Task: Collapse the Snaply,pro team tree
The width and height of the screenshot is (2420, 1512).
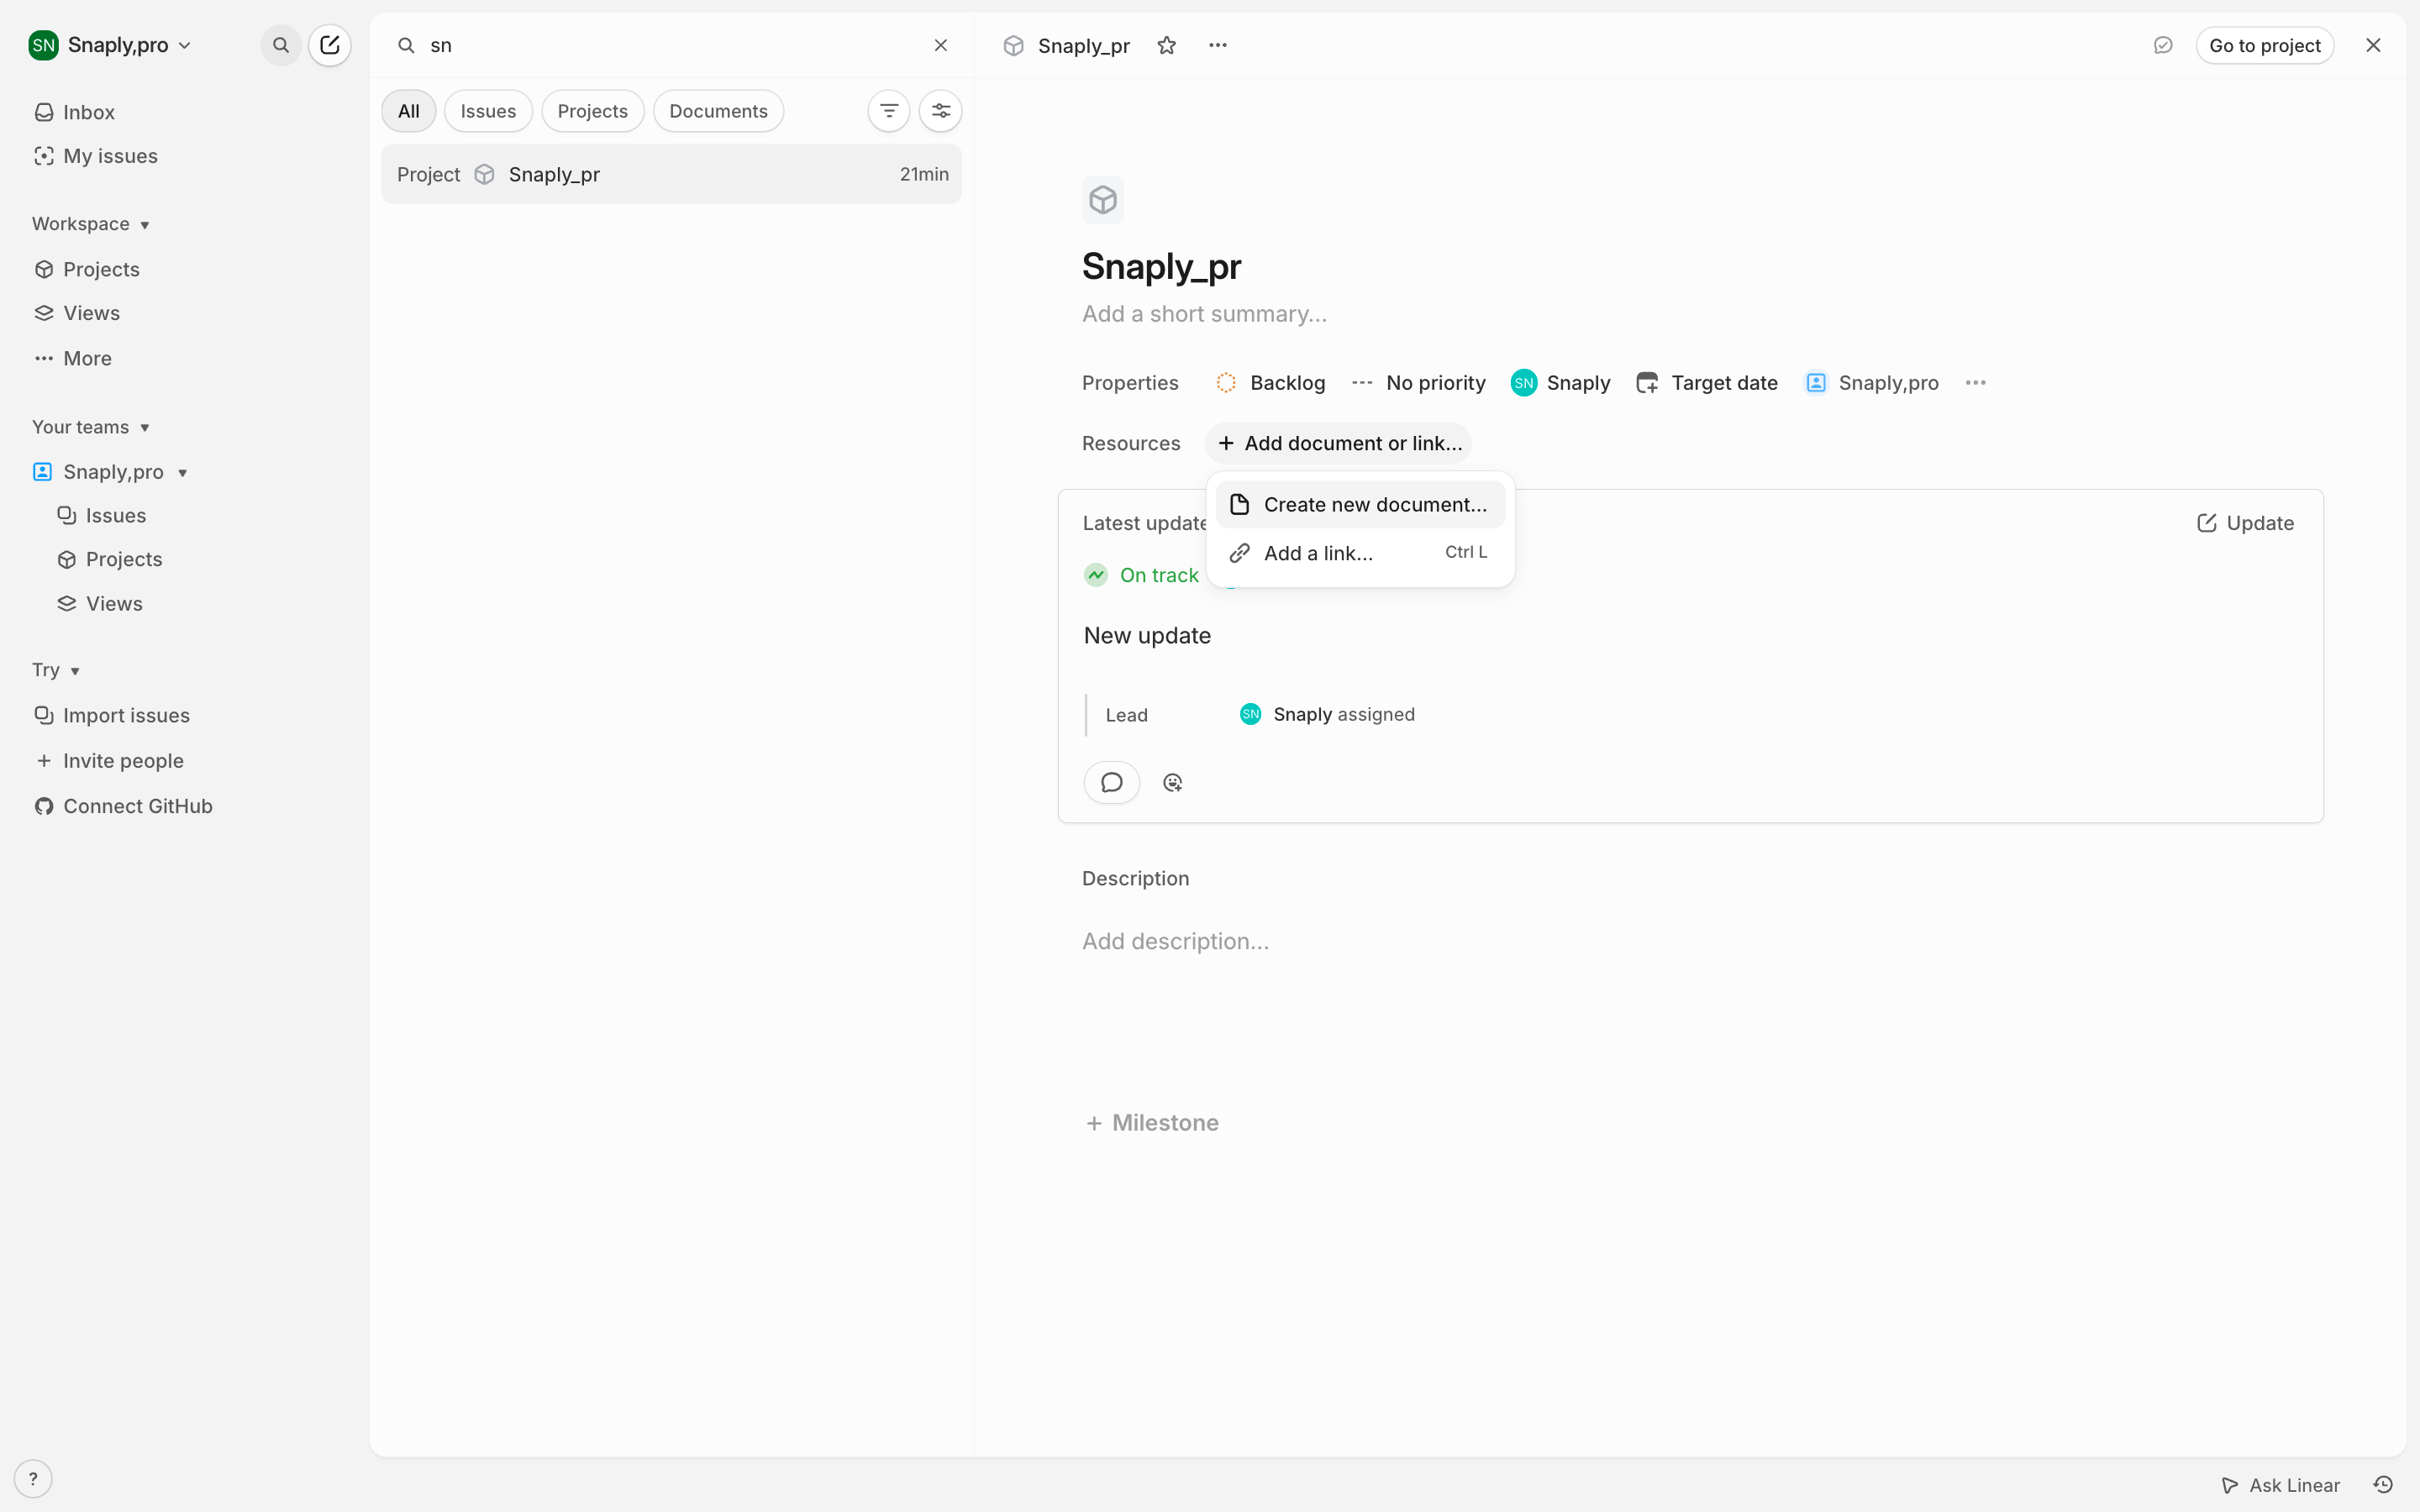Action: tap(183, 472)
